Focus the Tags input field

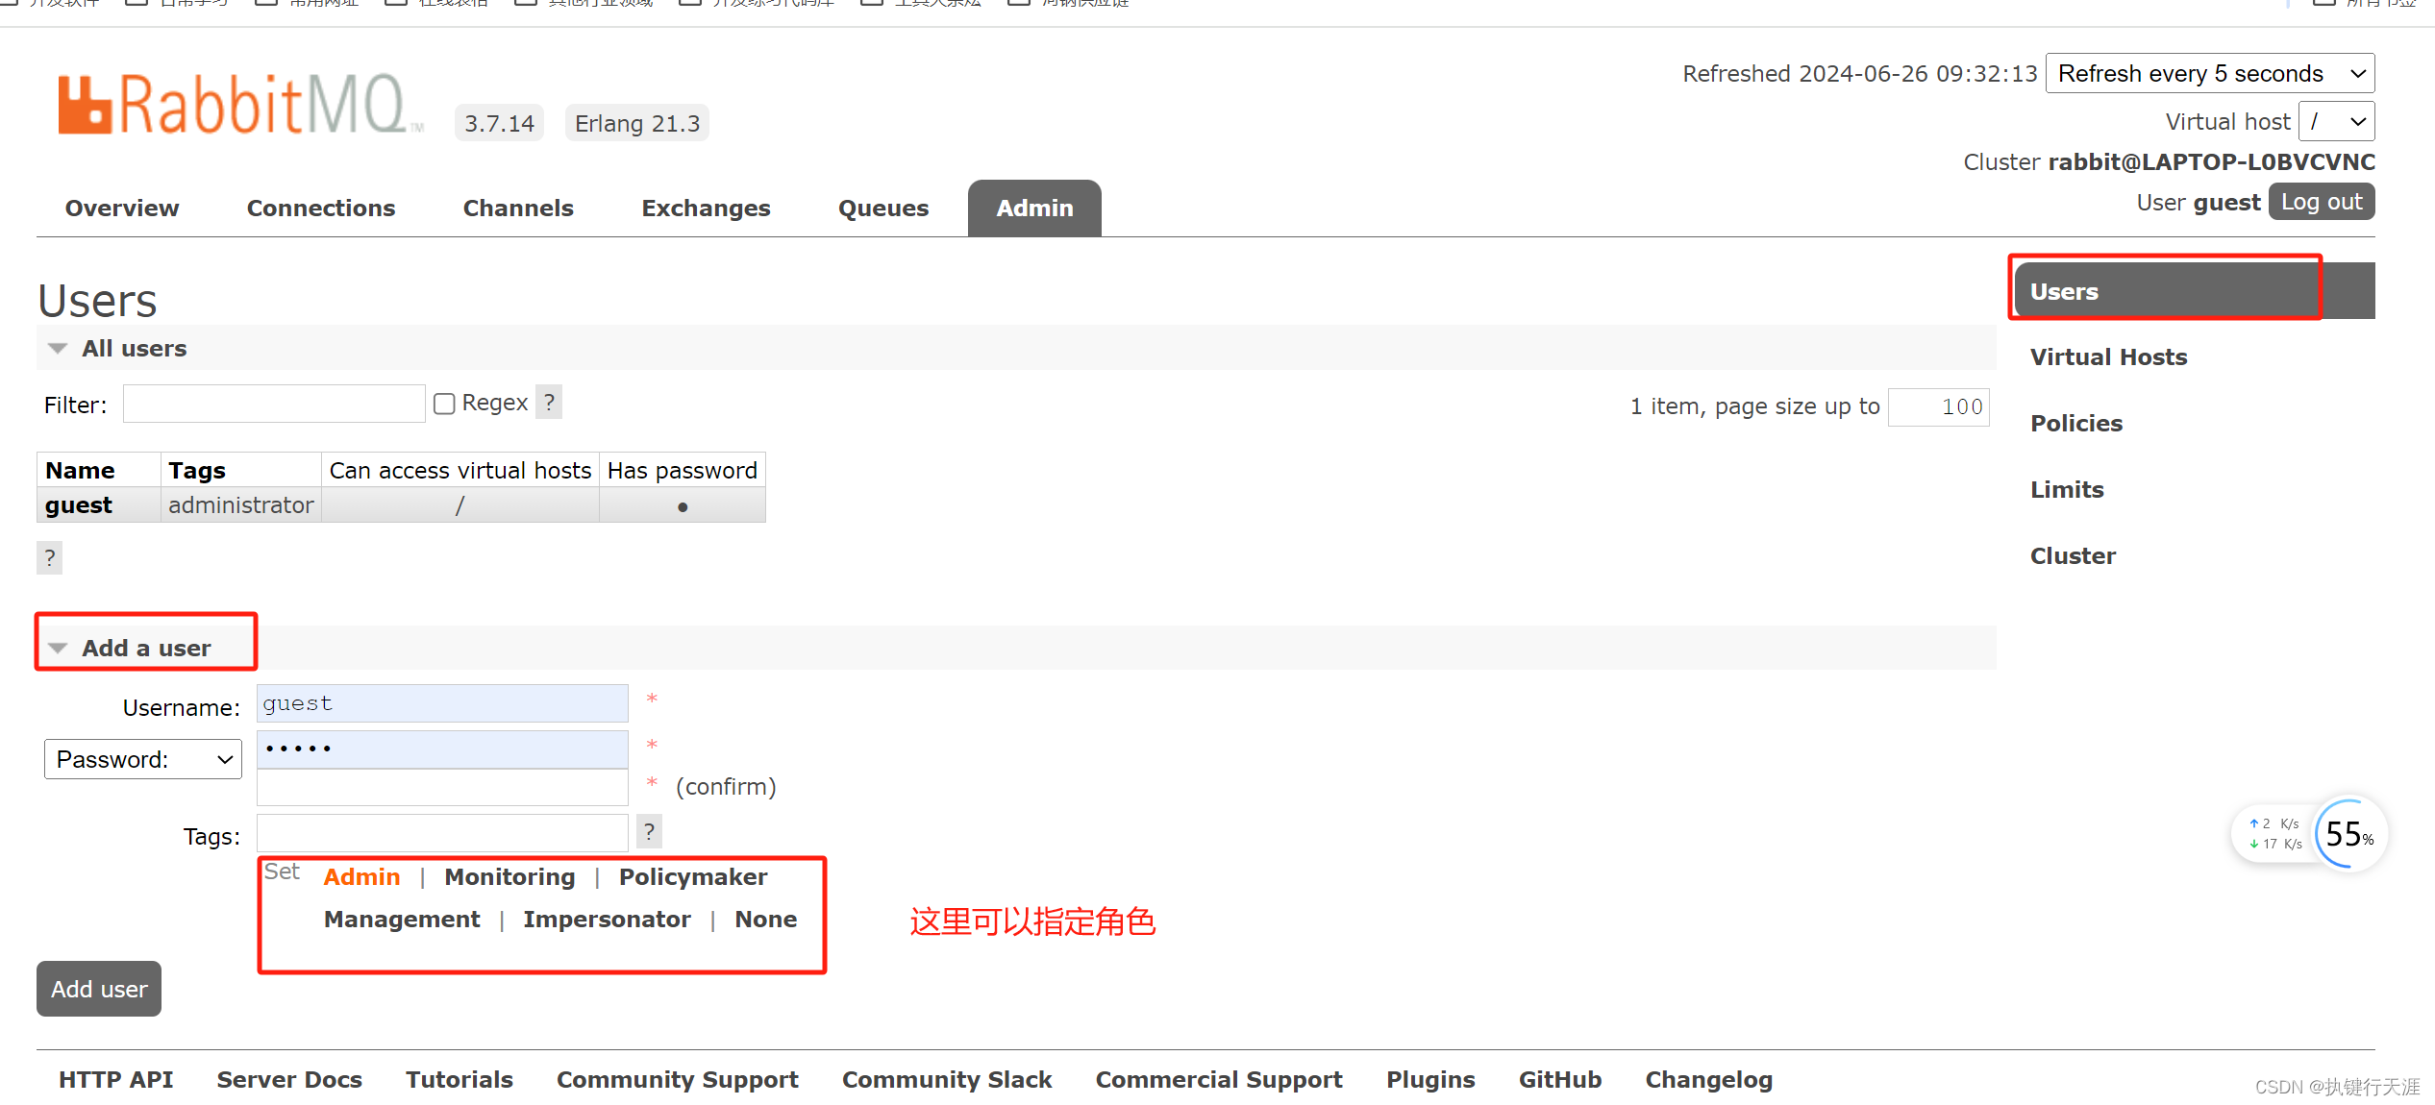click(x=442, y=833)
